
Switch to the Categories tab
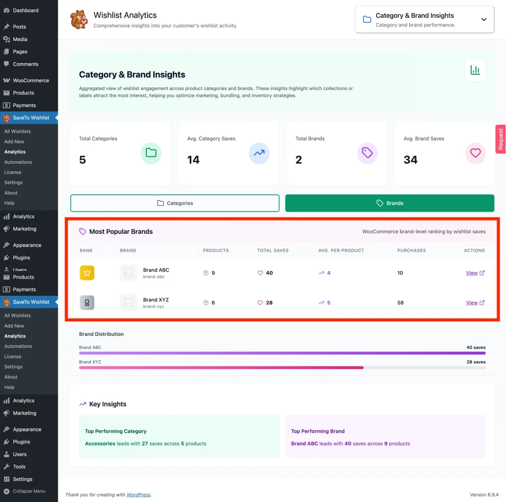(175, 203)
